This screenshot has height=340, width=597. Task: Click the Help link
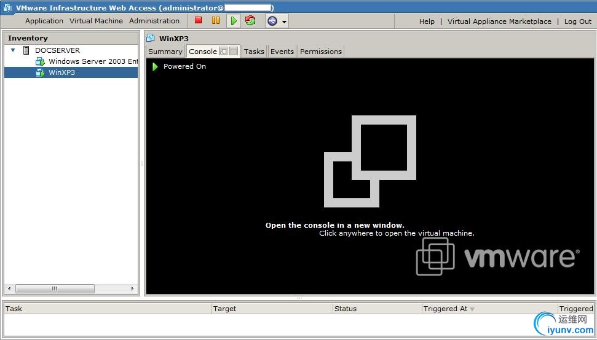(x=427, y=21)
